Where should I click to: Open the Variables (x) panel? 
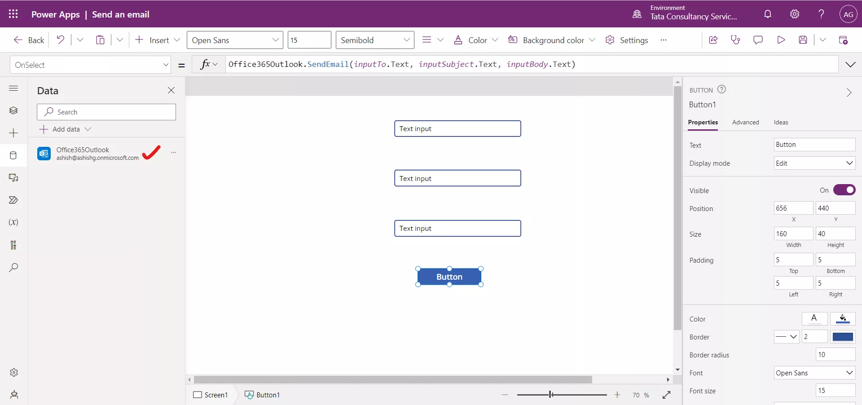click(x=13, y=222)
